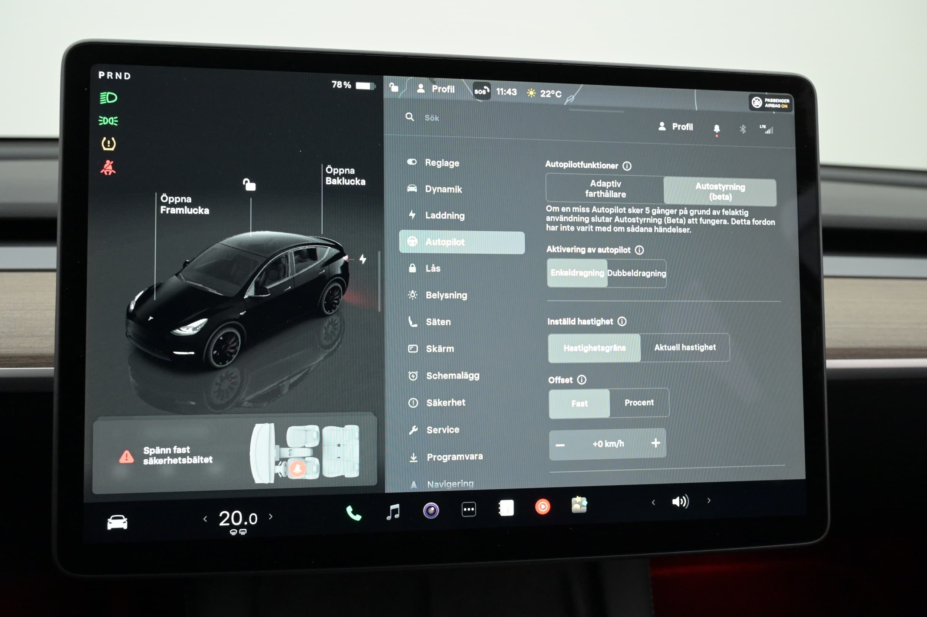
Task: Open the three-dots app launcher
Action: tap(468, 509)
